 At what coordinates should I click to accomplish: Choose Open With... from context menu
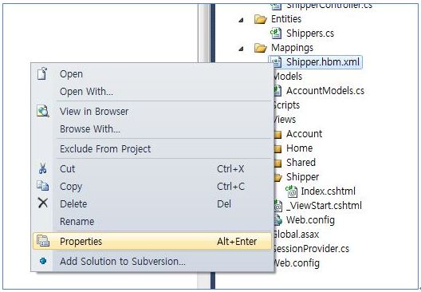pyautogui.click(x=86, y=92)
